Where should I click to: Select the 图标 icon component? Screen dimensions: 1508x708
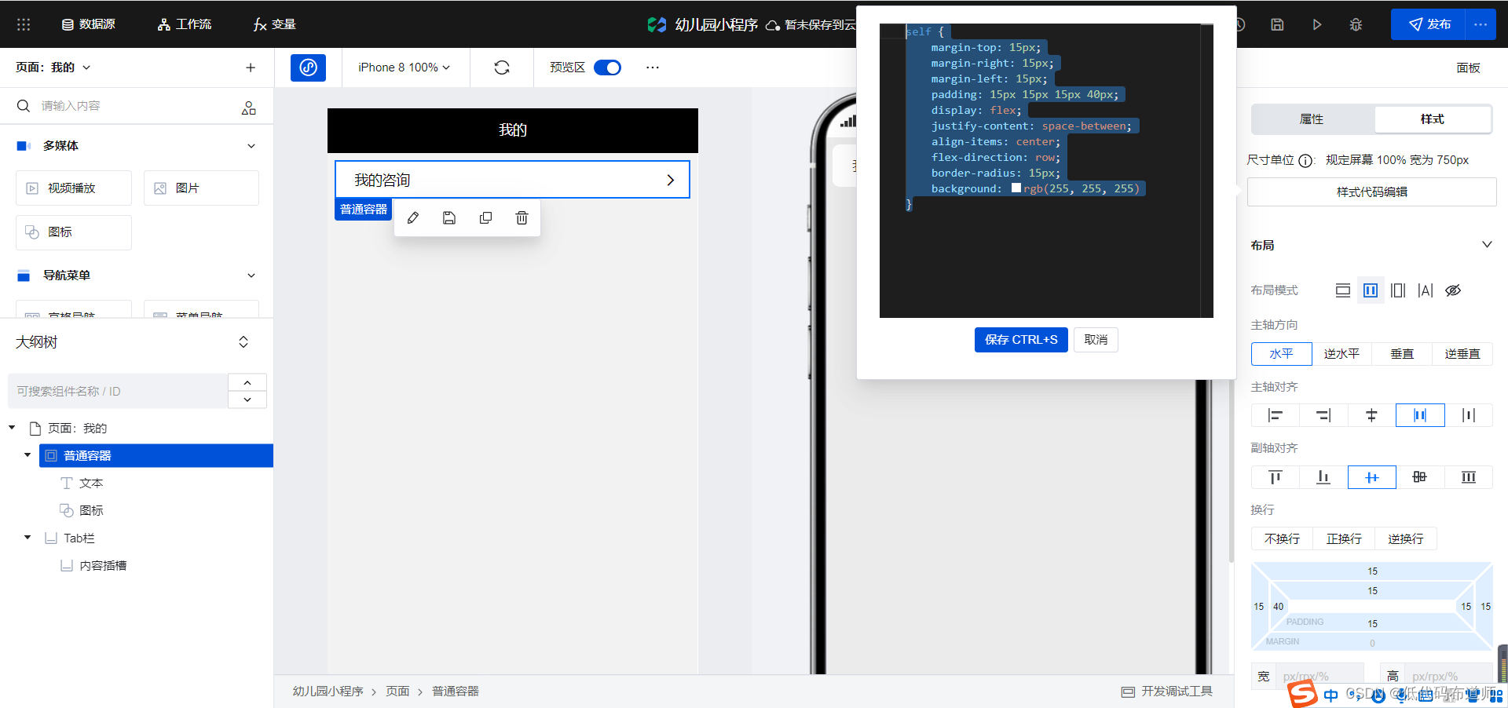coord(74,232)
